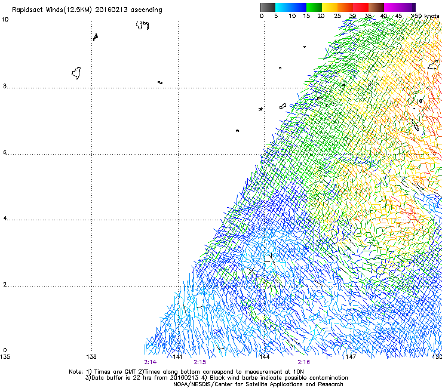Click the purple '2:15' swath time label
Viewport: 442px width, 388px height.
pyautogui.click(x=200, y=362)
